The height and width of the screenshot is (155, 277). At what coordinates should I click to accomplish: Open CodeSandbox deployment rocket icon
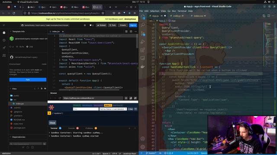point(4,48)
